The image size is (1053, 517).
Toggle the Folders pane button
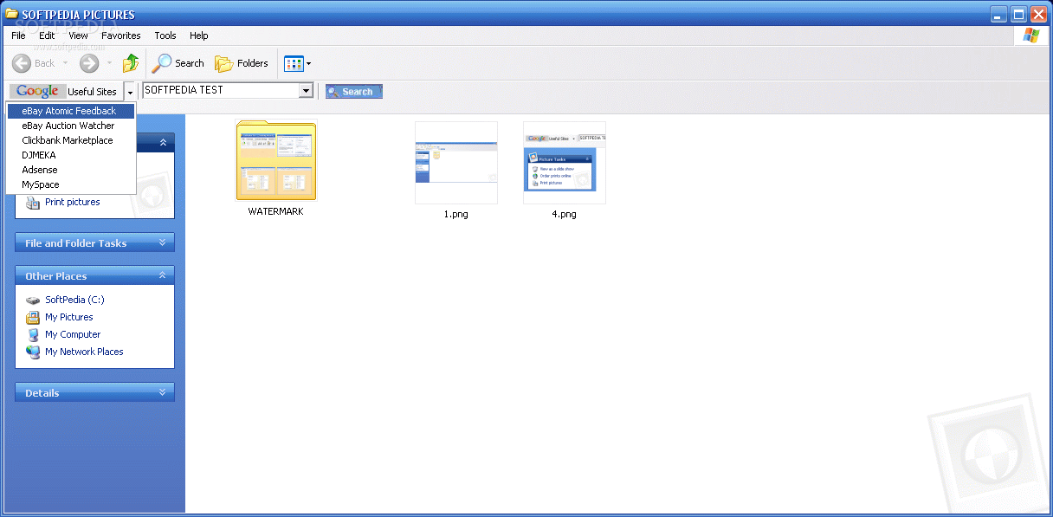(242, 63)
